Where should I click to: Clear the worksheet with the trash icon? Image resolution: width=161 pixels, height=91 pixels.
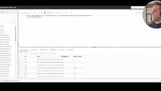tap(71, 13)
